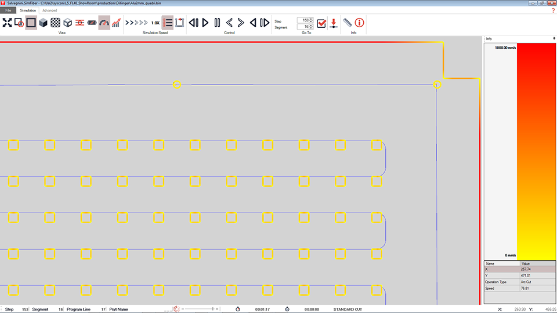This screenshot has width=557, height=313.
Task: Click the Step number field in Go To
Action: click(303, 20)
